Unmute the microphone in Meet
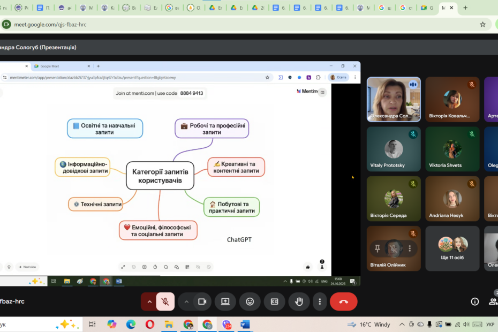498x332 pixels. click(165, 301)
